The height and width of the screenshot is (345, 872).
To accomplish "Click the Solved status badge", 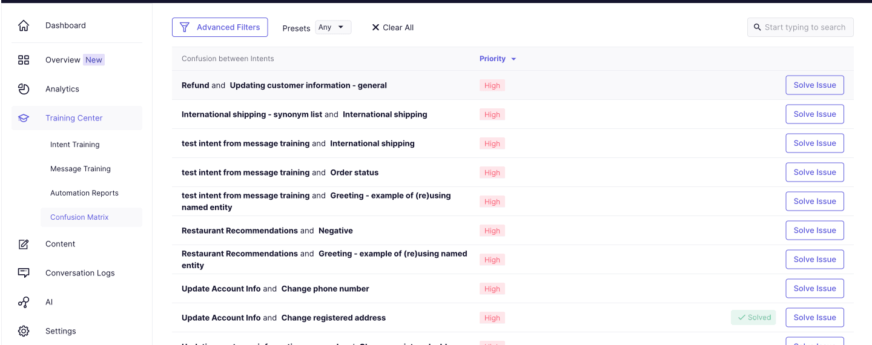I will point(753,318).
